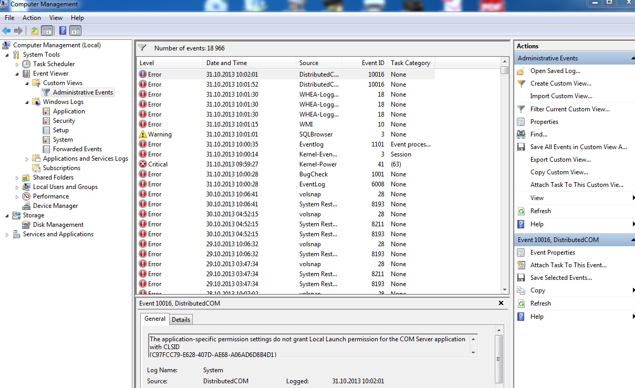Screen dimensions: 635x388
Task: Click event list scrollbar down arrow
Action: click(504, 289)
